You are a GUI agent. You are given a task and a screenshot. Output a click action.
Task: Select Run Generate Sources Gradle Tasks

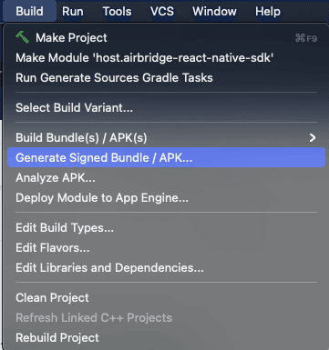(x=166, y=77)
